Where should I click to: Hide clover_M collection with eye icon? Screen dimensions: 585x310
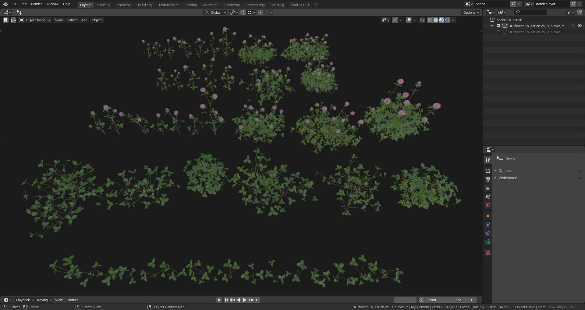click(x=580, y=26)
